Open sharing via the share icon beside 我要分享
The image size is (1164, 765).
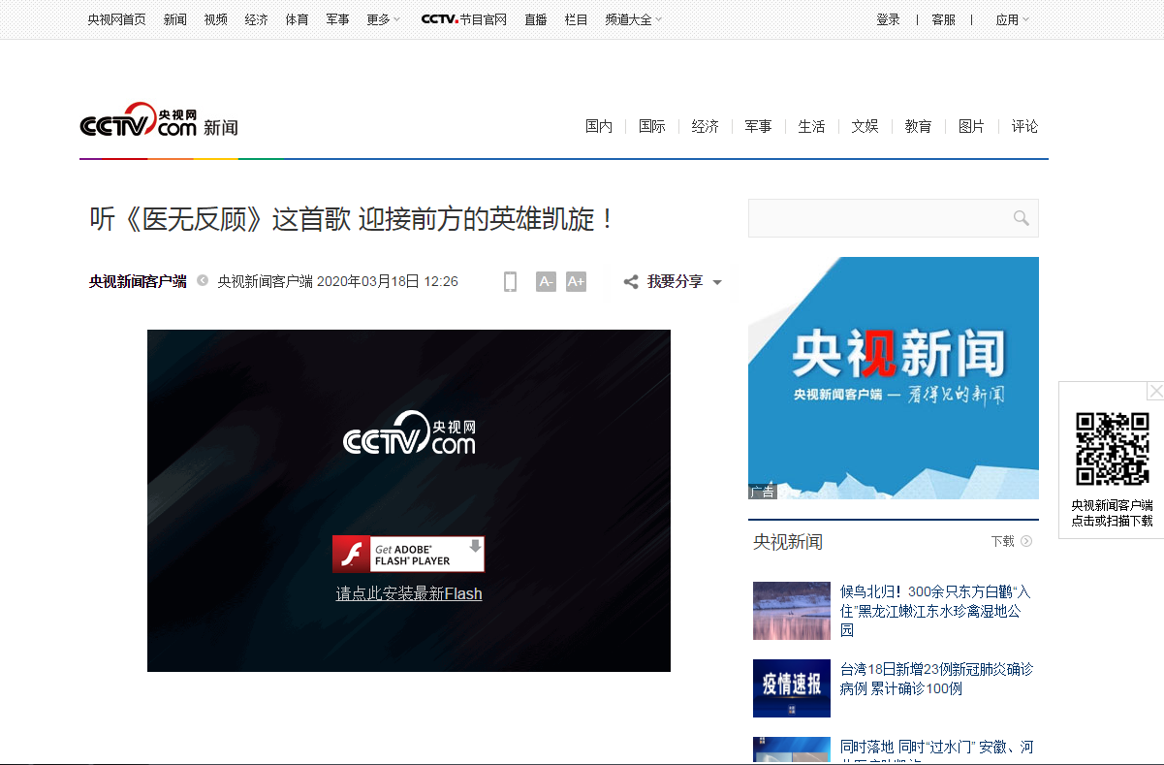point(630,281)
